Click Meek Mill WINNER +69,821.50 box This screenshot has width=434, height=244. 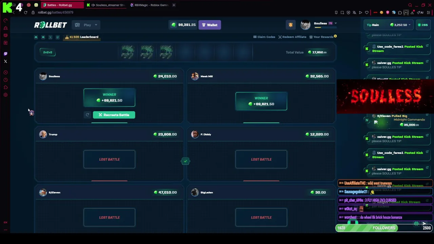click(261, 101)
